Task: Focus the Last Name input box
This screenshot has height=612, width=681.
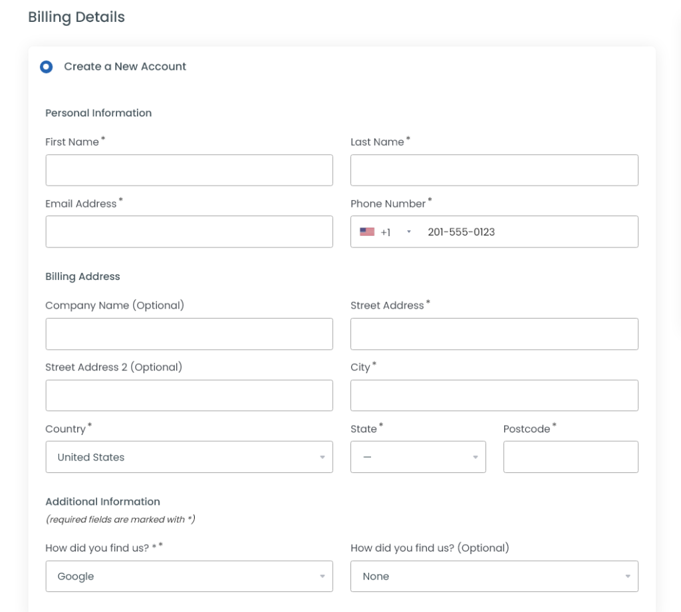Action: click(494, 170)
